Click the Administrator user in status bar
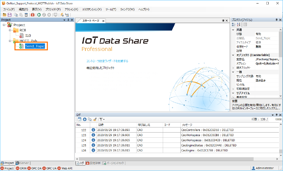 pyautogui.click(x=263, y=168)
